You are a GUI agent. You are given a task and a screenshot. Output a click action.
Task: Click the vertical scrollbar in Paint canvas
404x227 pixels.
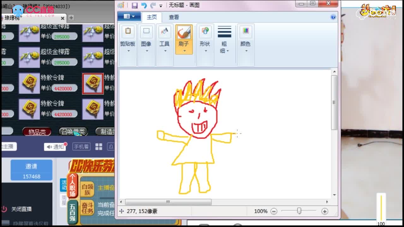[x=334, y=102]
